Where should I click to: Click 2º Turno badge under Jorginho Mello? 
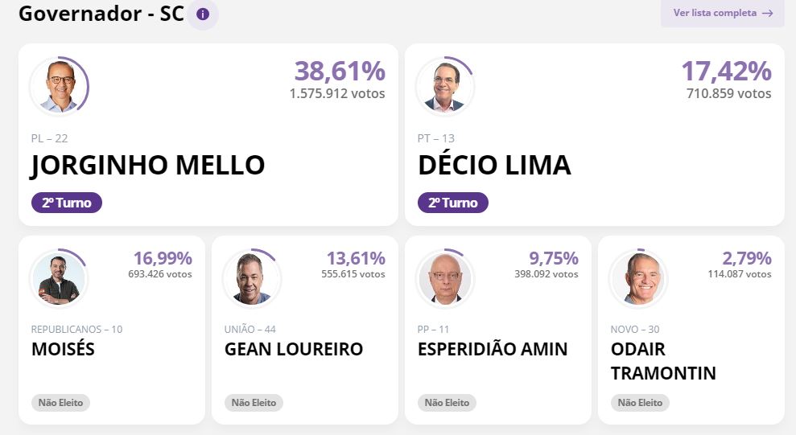[67, 203]
